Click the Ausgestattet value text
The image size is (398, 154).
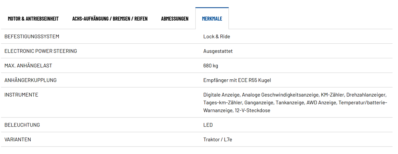tap(218, 51)
